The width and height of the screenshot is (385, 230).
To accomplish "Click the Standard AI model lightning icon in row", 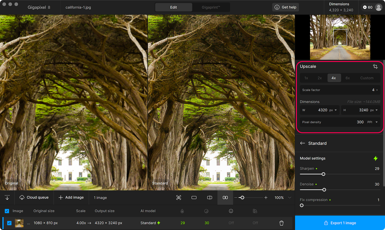I will pyautogui.click(x=159, y=223).
